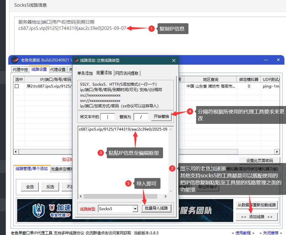This screenshot has width=286, height=235.
Task: Export all IPs via 导出所有IP button
Action: click(207, 187)
